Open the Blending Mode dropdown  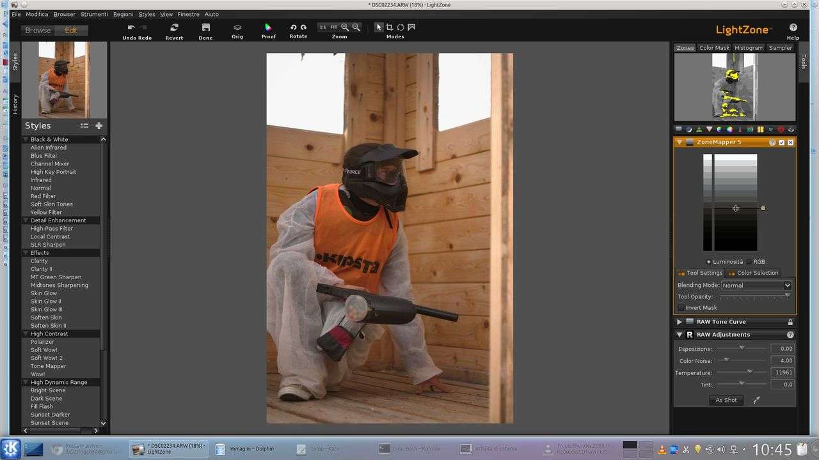point(756,286)
